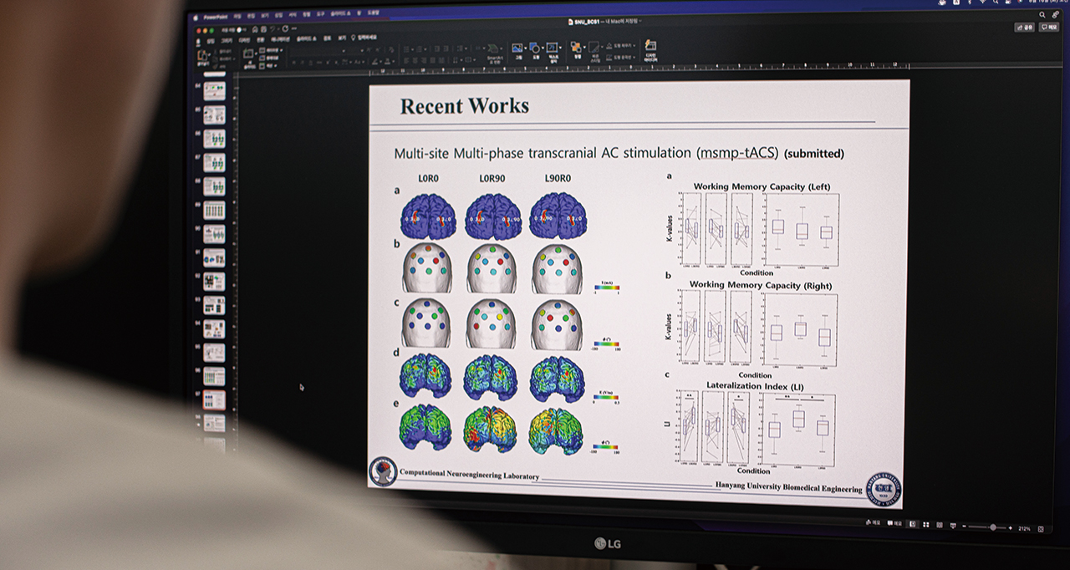Click the 원래대로 reset slide button
1070x570 pixels.
click(269, 58)
